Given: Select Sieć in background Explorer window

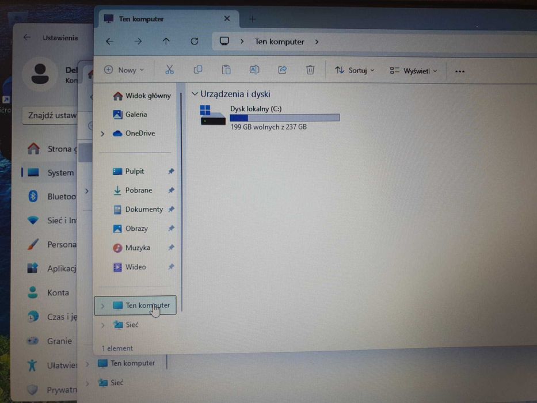Looking at the screenshot, I should tap(111, 382).
